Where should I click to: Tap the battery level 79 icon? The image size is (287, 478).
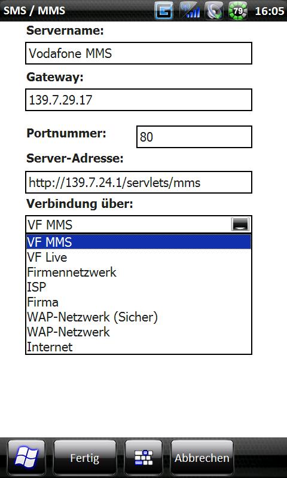pyautogui.click(x=238, y=11)
